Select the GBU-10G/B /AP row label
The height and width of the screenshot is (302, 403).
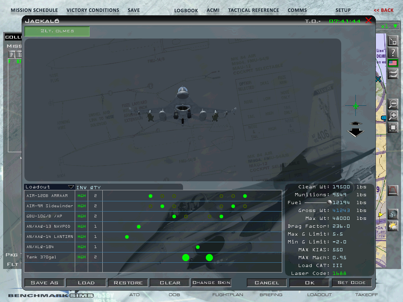point(44,216)
